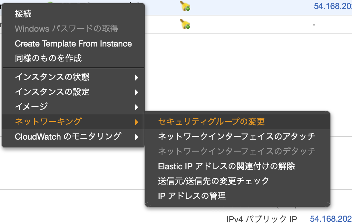Image resolution: width=352 pixels, height=223 pixels.
Task: Choose 同様のものを作成 to launch similar instance
Action: click(44, 58)
